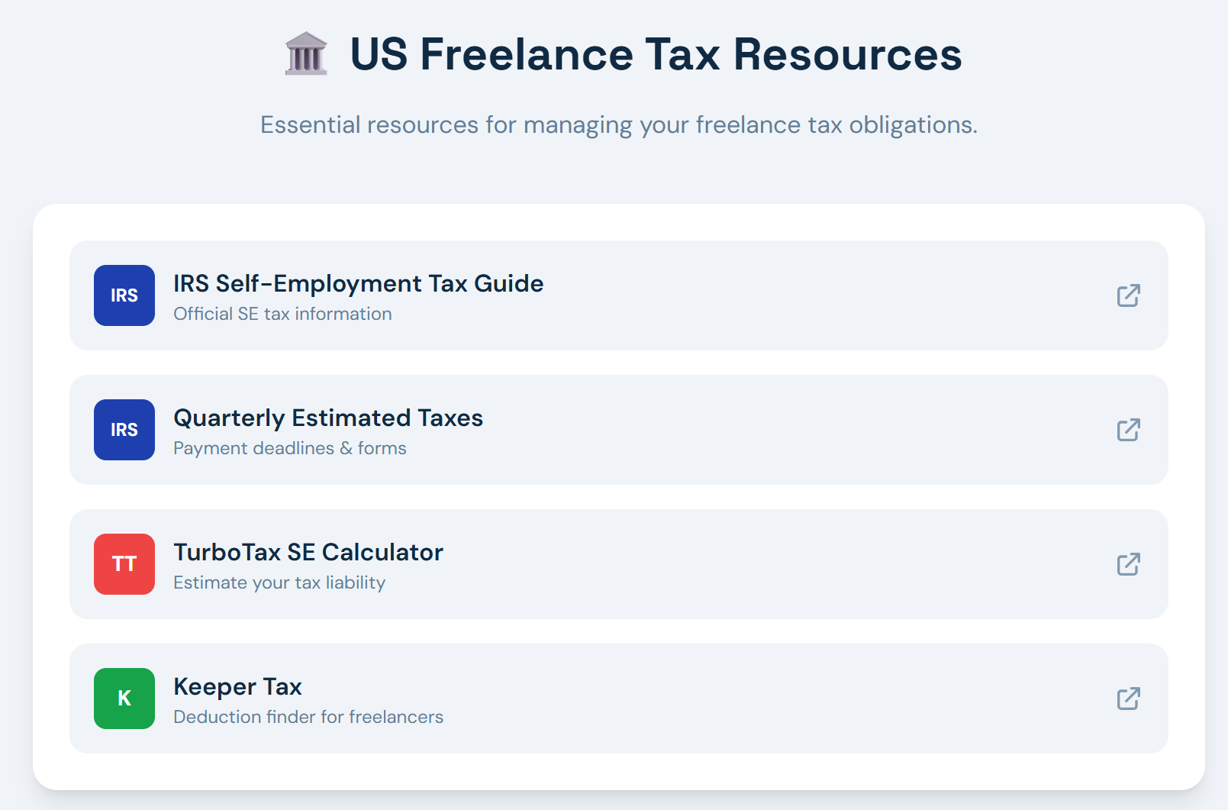
Task: Open the Quarterly Estimated Taxes resource
Action: point(327,418)
